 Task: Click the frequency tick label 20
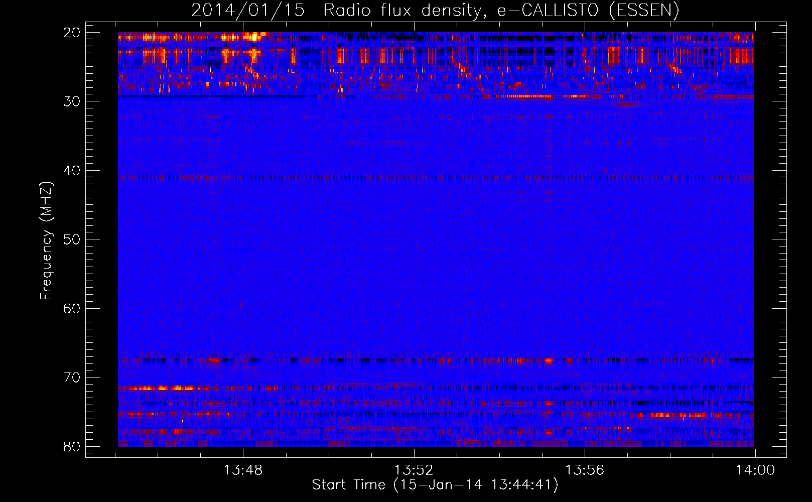[x=72, y=33]
